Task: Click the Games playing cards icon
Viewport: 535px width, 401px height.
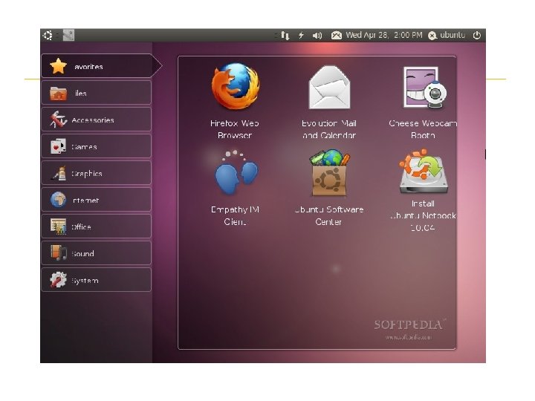Action: point(58,146)
